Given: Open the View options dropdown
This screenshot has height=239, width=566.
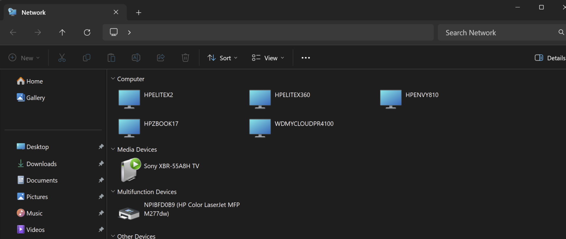Looking at the screenshot, I should tap(268, 58).
